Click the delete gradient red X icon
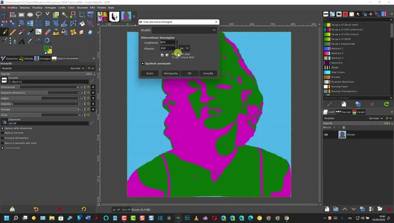This screenshot has width=394, height=223. click(x=372, y=104)
